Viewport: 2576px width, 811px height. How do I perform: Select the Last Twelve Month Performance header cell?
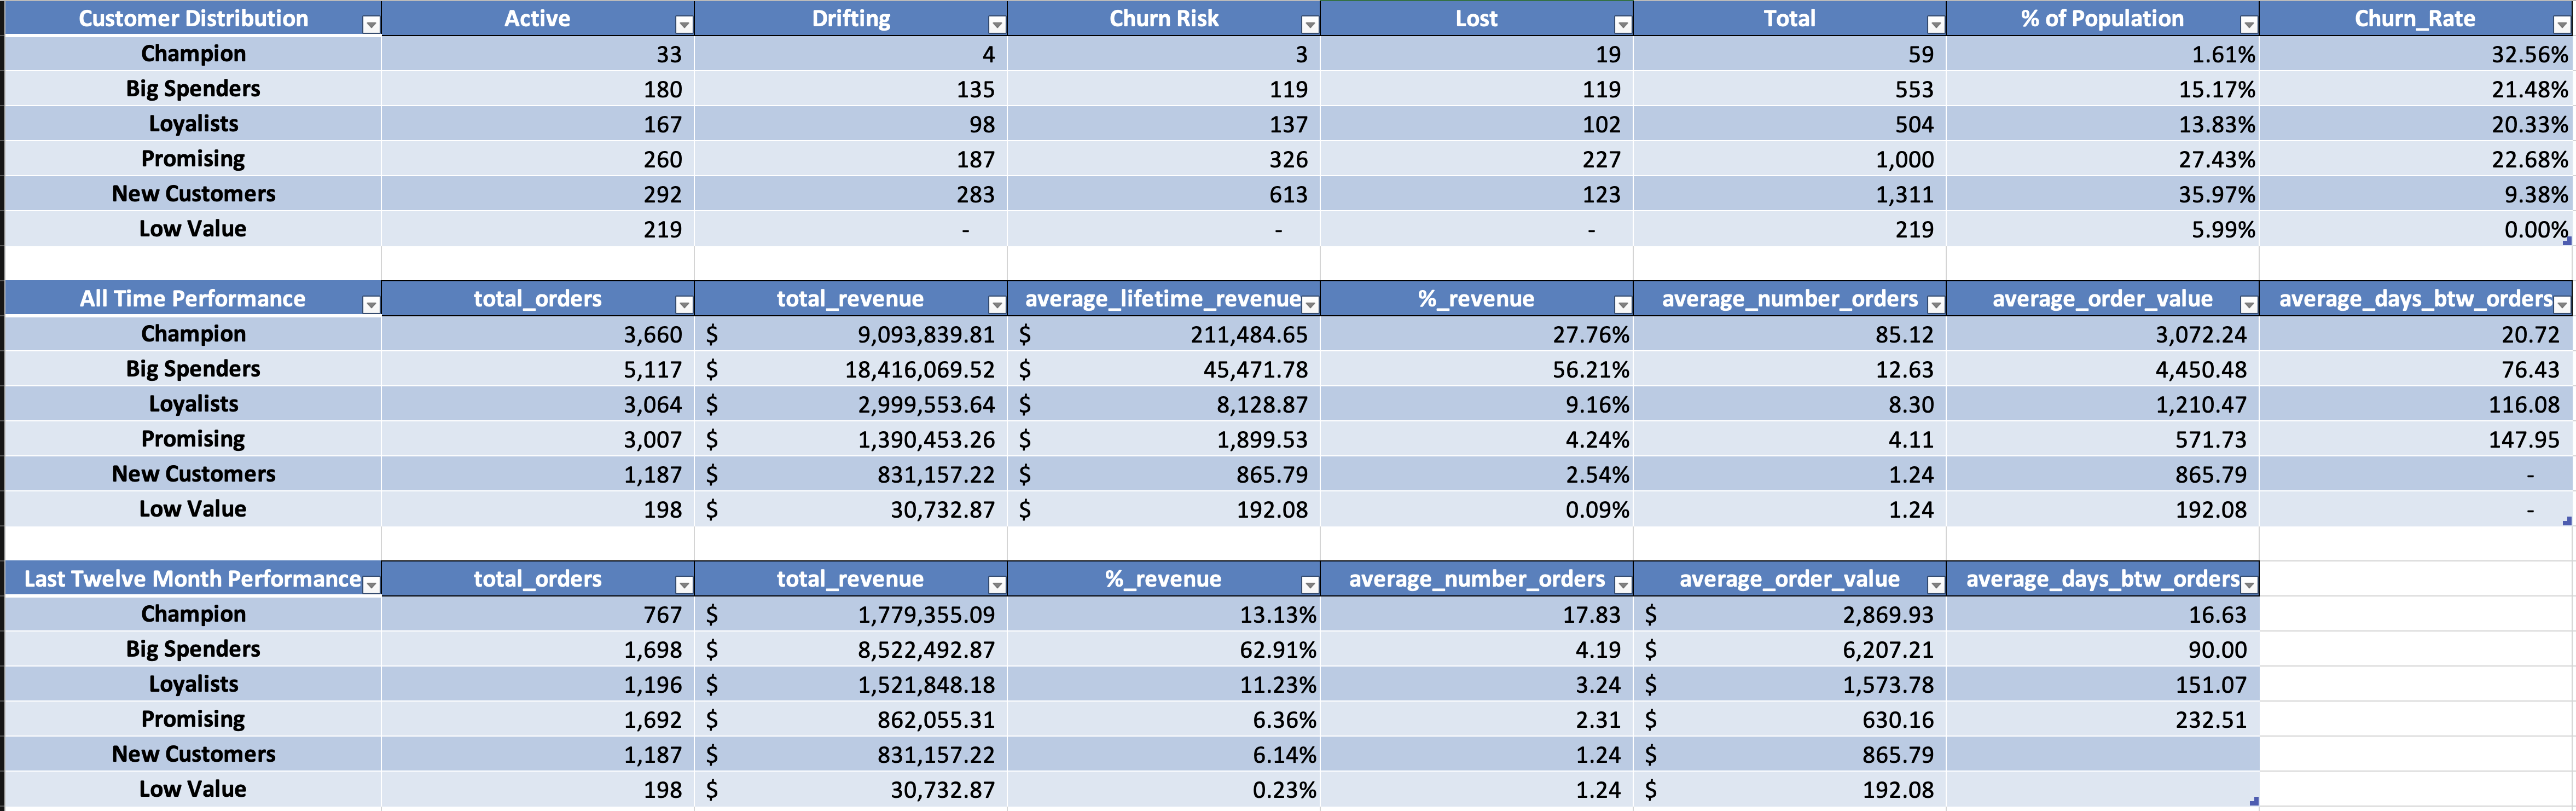pyautogui.click(x=193, y=578)
